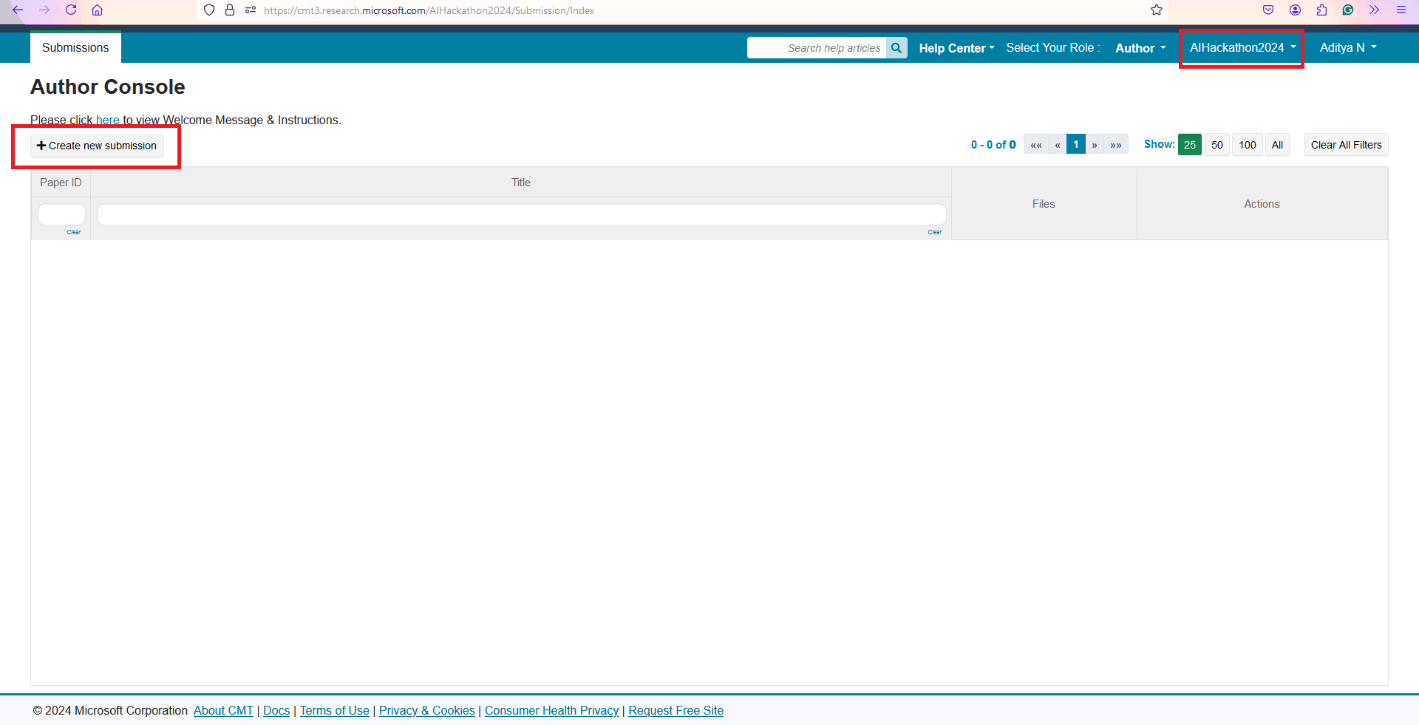This screenshot has width=1419, height=725.
Task: Click the address bar URL
Action: [x=429, y=10]
